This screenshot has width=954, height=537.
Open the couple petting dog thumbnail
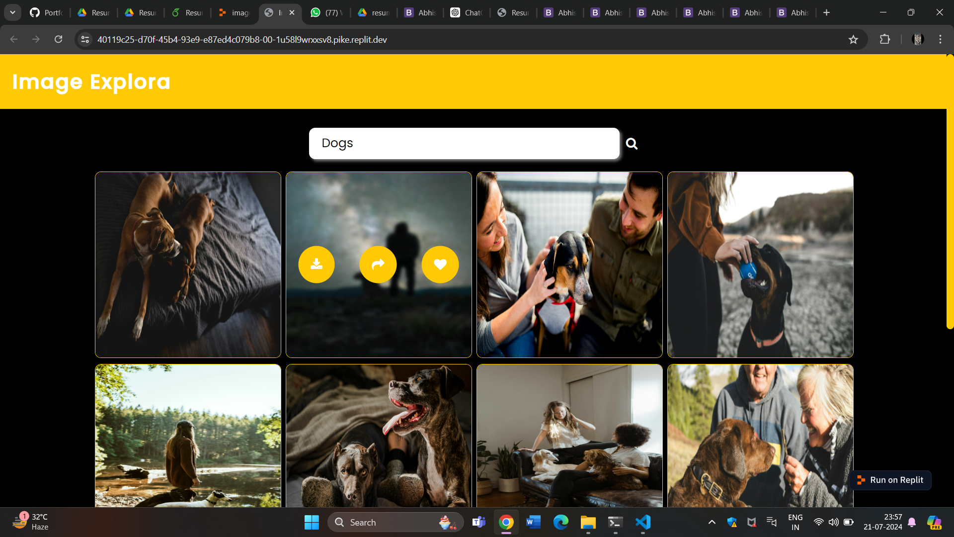click(569, 265)
